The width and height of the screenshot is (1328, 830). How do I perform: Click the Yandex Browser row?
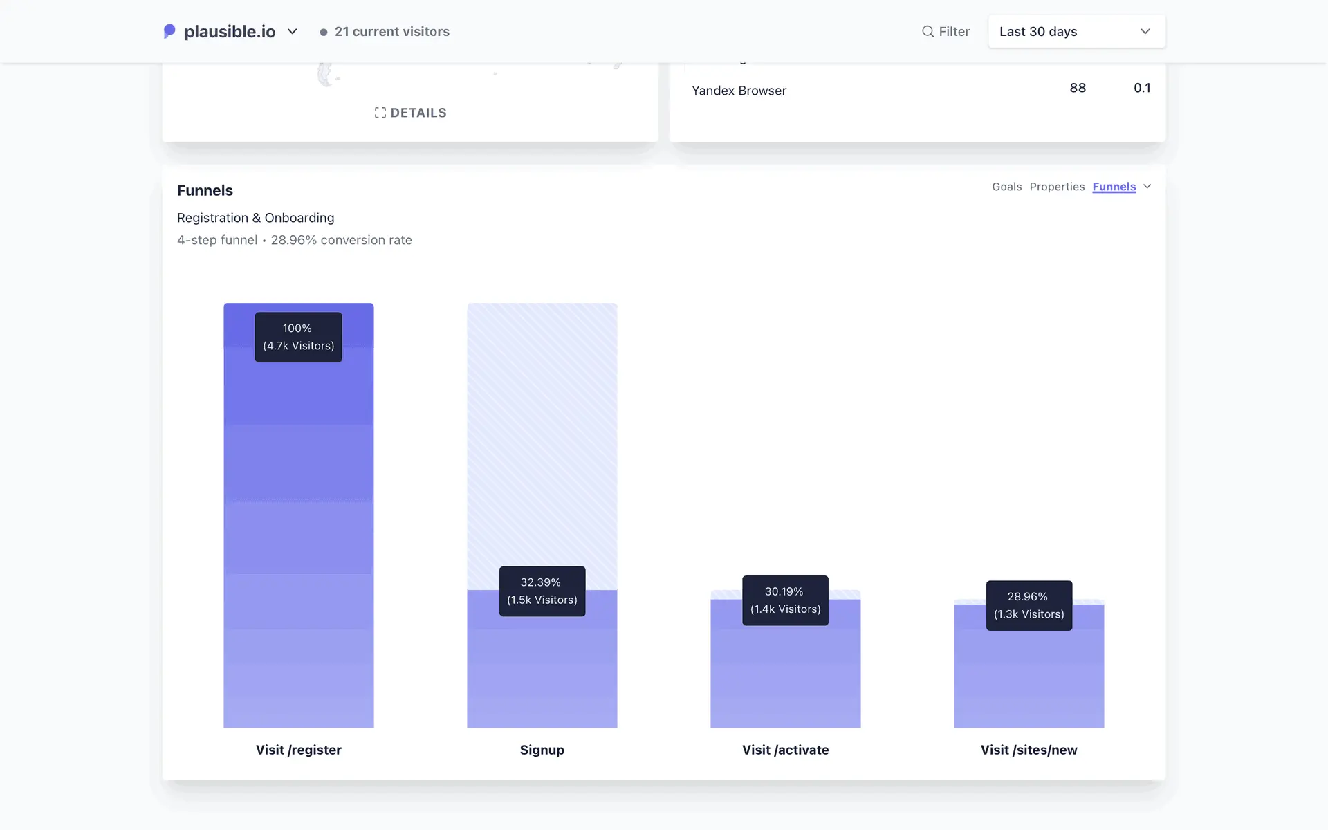(739, 91)
